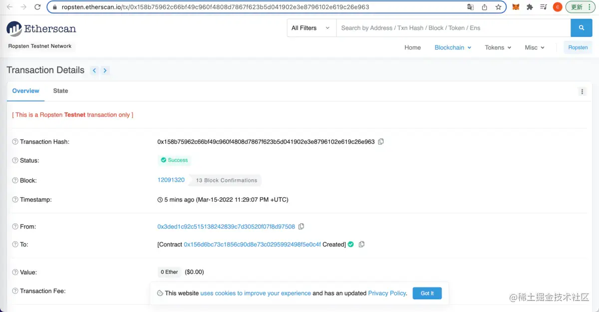Switch to the Overview tab
Image resolution: width=599 pixels, height=312 pixels.
click(x=25, y=91)
